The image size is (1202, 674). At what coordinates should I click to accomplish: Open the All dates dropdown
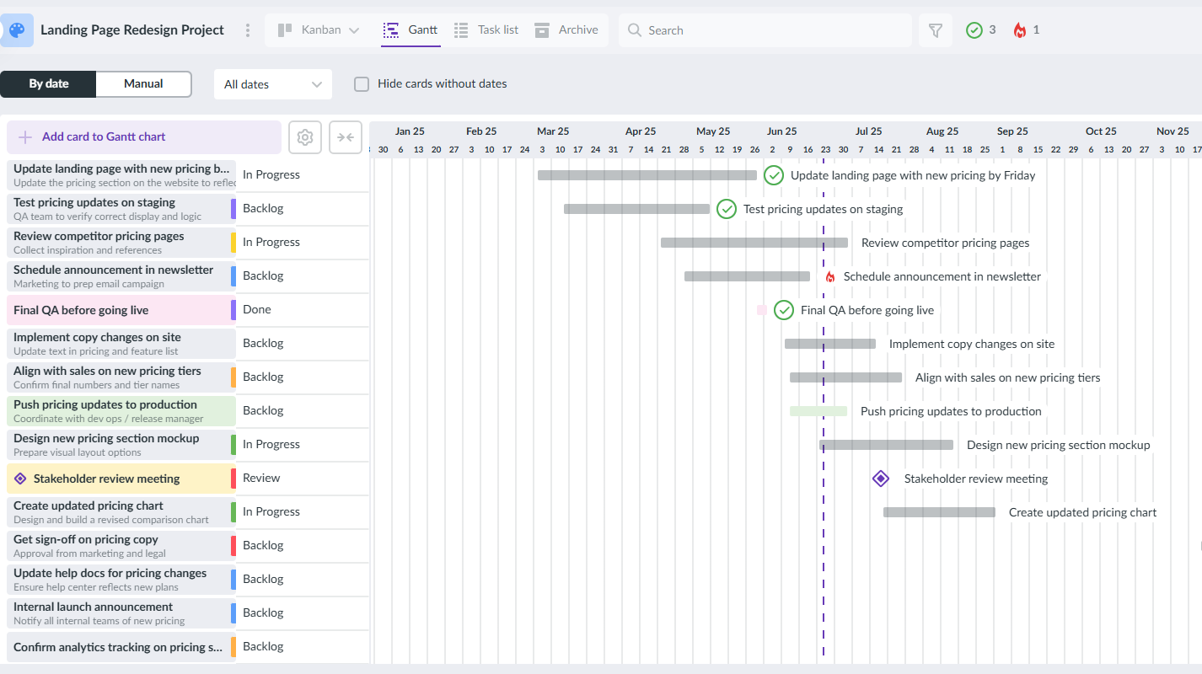pos(273,84)
